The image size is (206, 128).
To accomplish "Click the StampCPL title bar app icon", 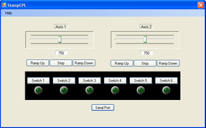I will click(x=4, y=5).
